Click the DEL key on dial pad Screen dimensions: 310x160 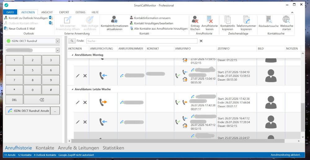coord(14,100)
